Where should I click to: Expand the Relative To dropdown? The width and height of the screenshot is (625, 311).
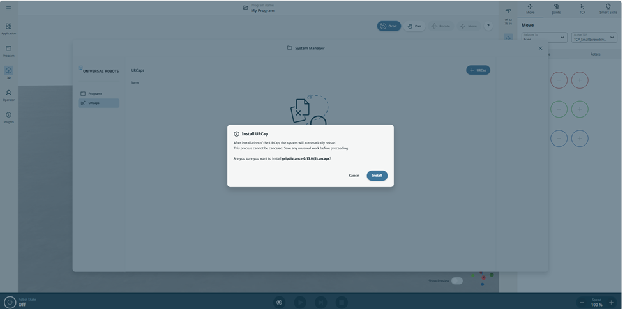[544, 38]
